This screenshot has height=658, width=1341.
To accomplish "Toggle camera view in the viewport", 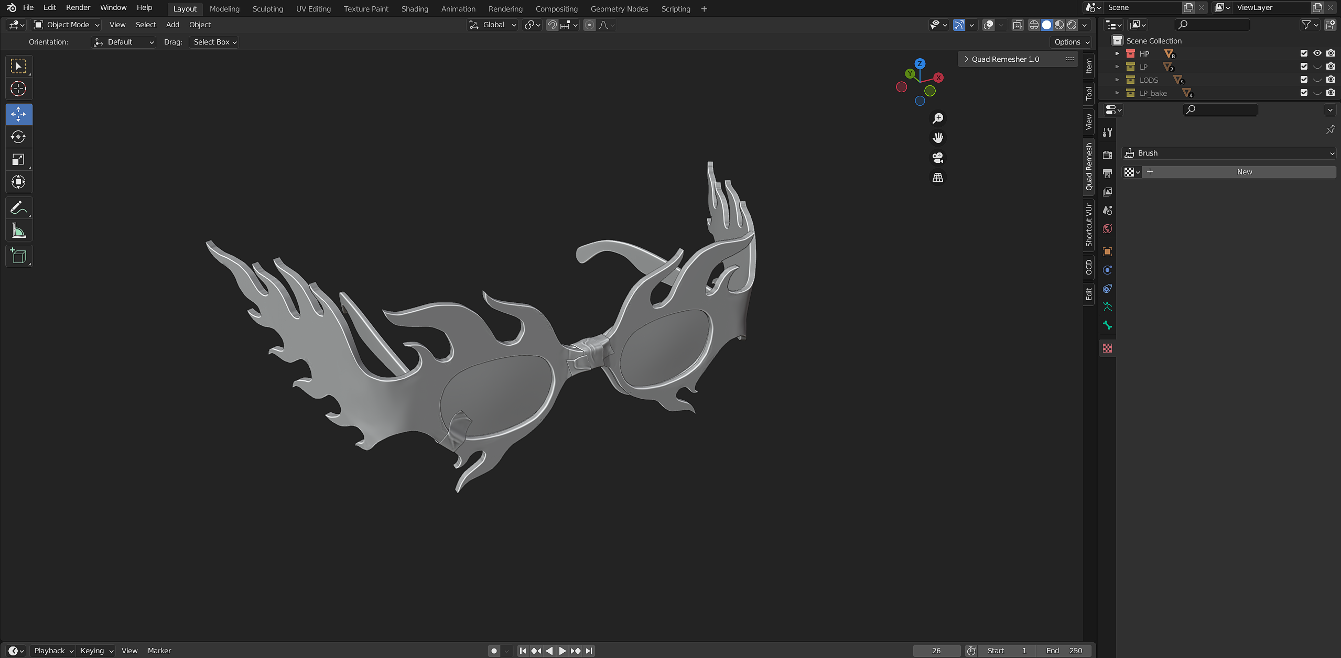I will click(x=937, y=158).
